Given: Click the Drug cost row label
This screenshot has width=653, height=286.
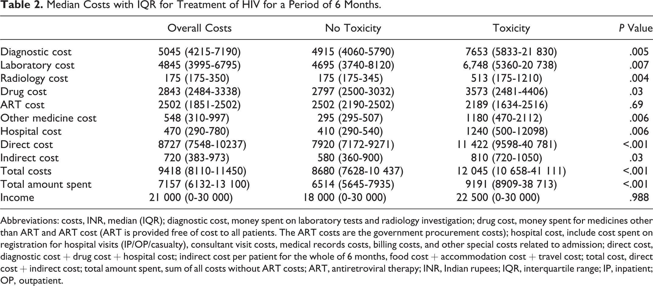Looking at the screenshot, I should [x=23, y=91].
